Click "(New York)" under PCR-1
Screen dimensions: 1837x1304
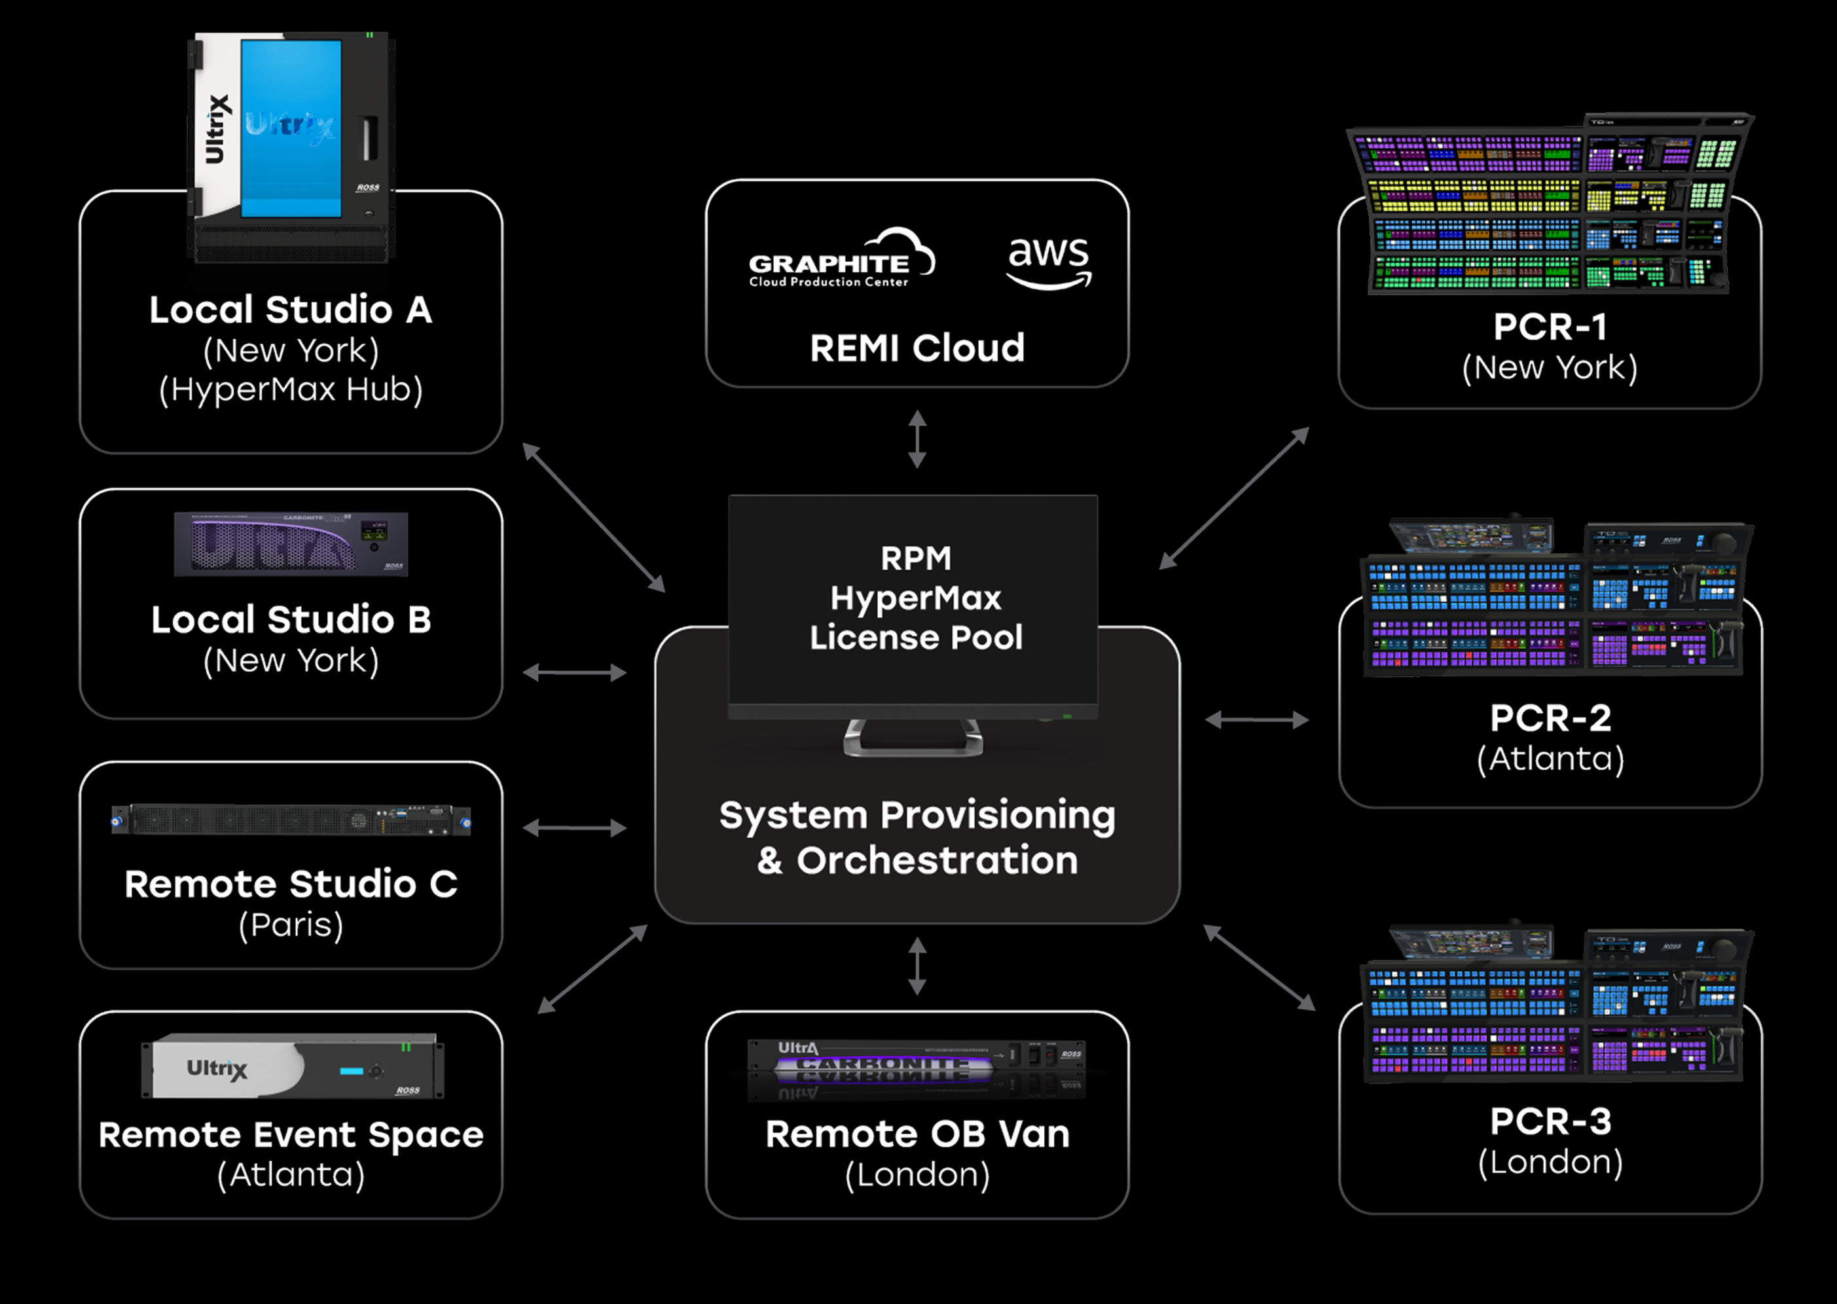[x=1550, y=368]
